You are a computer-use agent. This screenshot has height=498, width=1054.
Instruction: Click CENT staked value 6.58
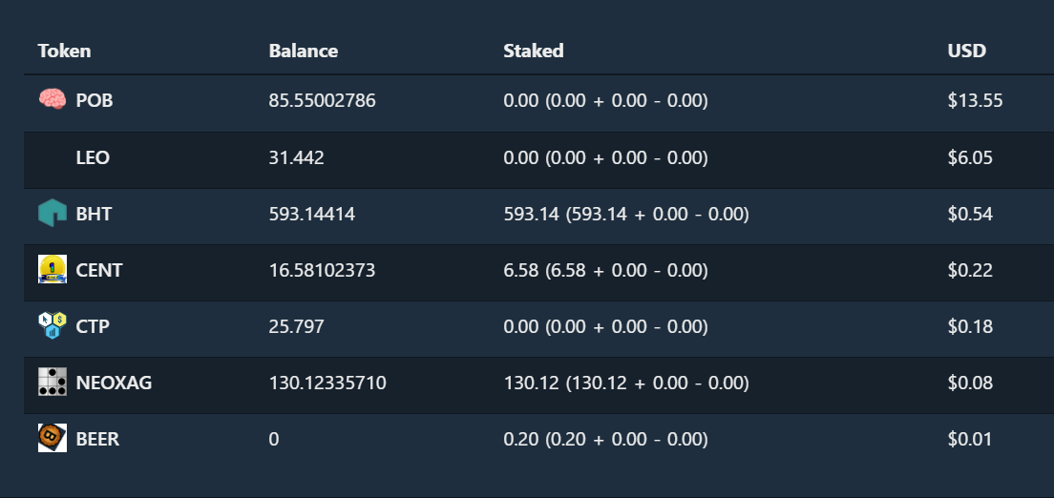click(x=521, y=271)
